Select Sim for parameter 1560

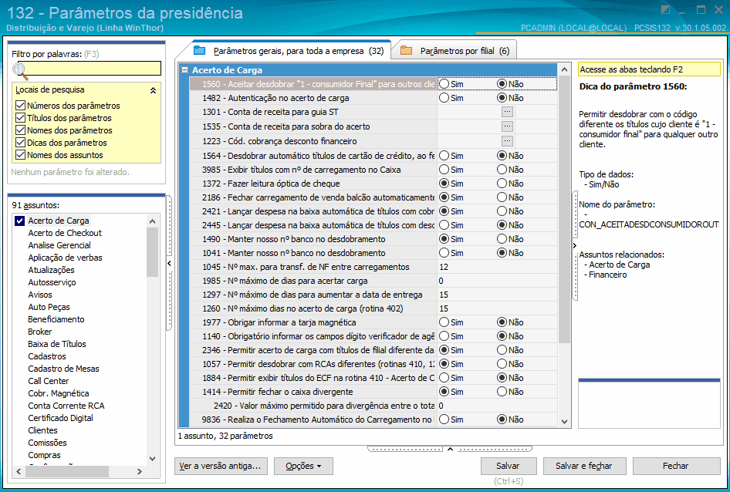click(444, 84)
